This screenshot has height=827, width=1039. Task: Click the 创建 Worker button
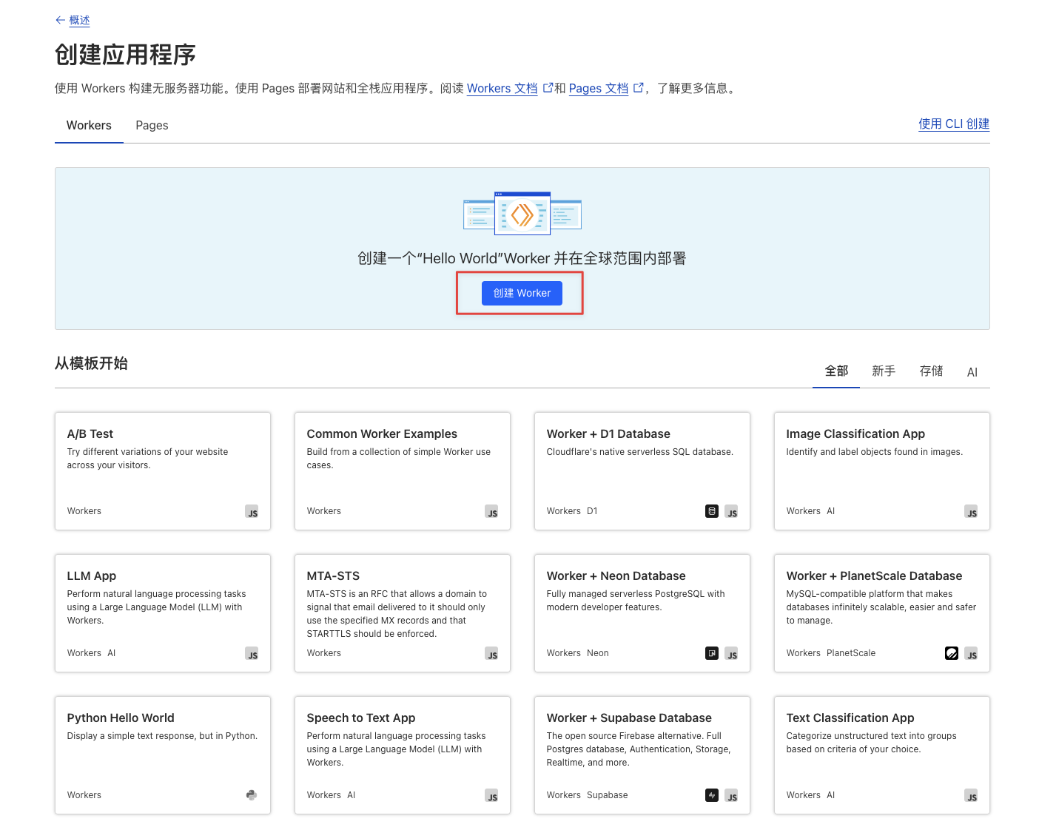coord(522,293)
